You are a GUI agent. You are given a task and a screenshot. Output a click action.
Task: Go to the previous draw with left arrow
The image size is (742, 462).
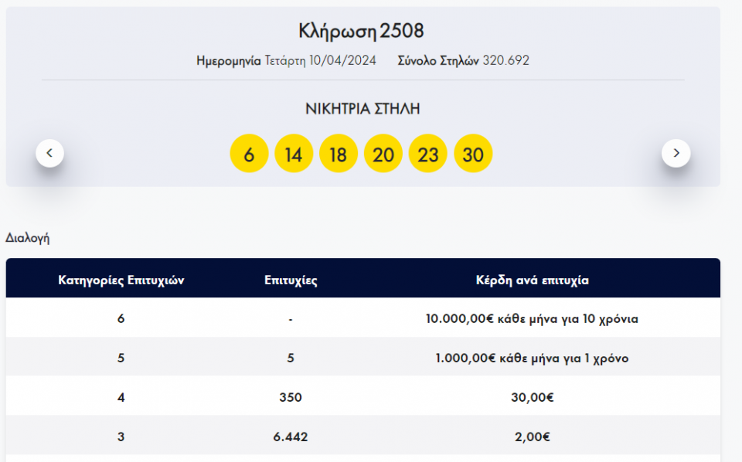click(x=49, y=153)
